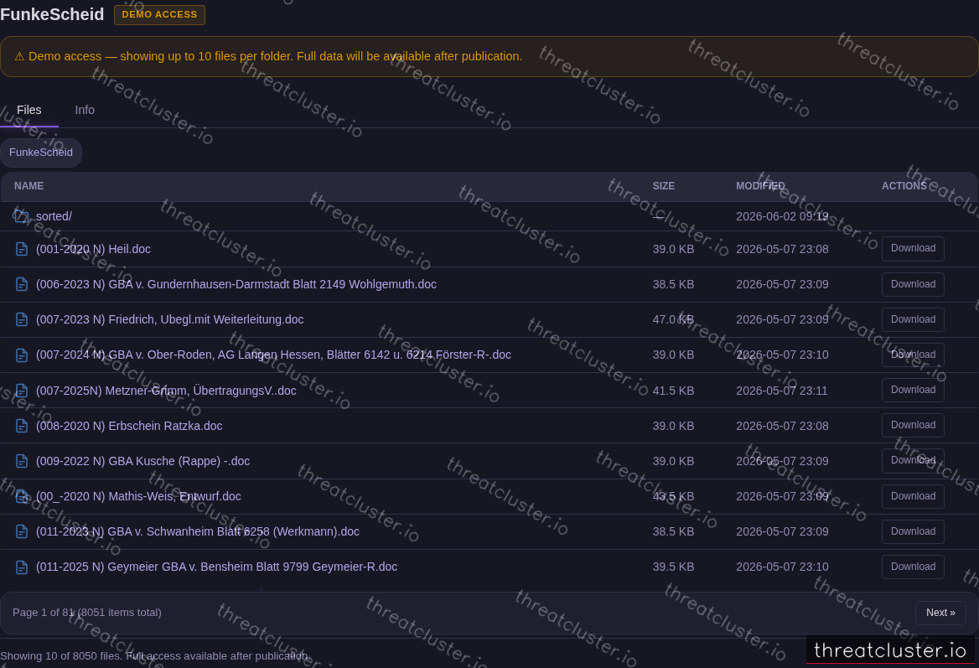Download Friedrich, Ubegl.mit Weiterleitung.doc
The width and height of the screenshot is (979, 668).
[913, 319]
